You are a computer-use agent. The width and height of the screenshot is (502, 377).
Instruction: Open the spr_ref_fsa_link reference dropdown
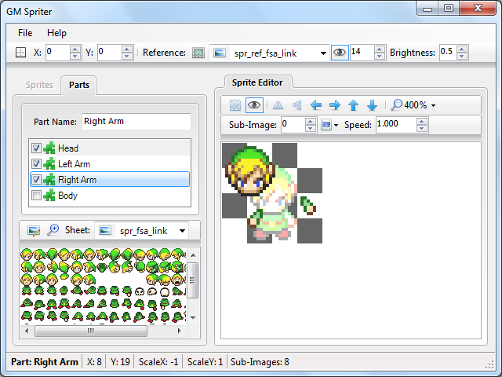click(323, 53)
